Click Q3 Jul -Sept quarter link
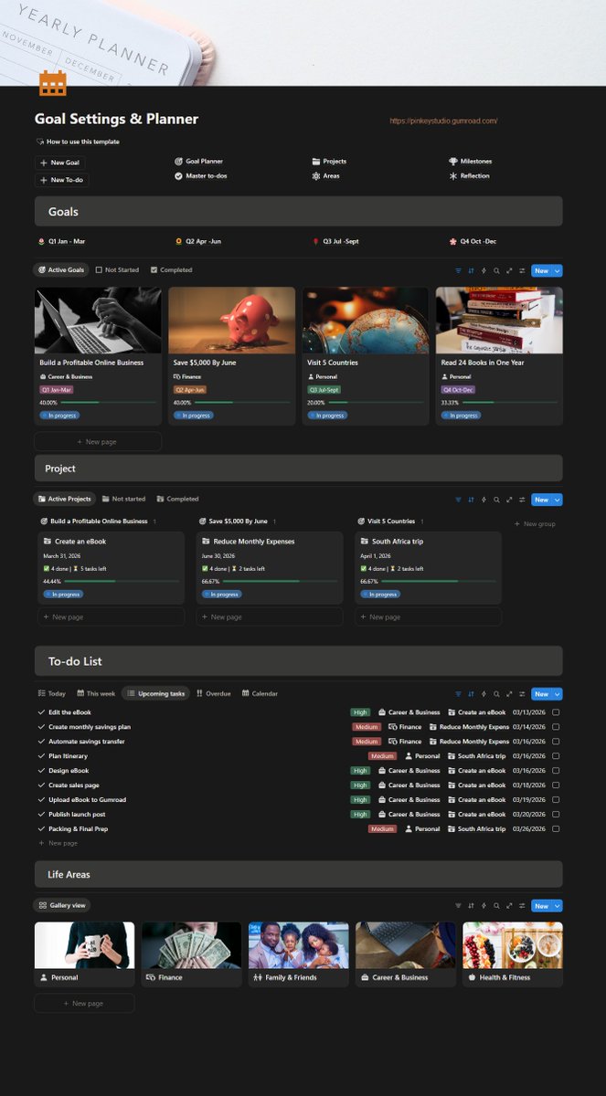 tap(335, 242)
